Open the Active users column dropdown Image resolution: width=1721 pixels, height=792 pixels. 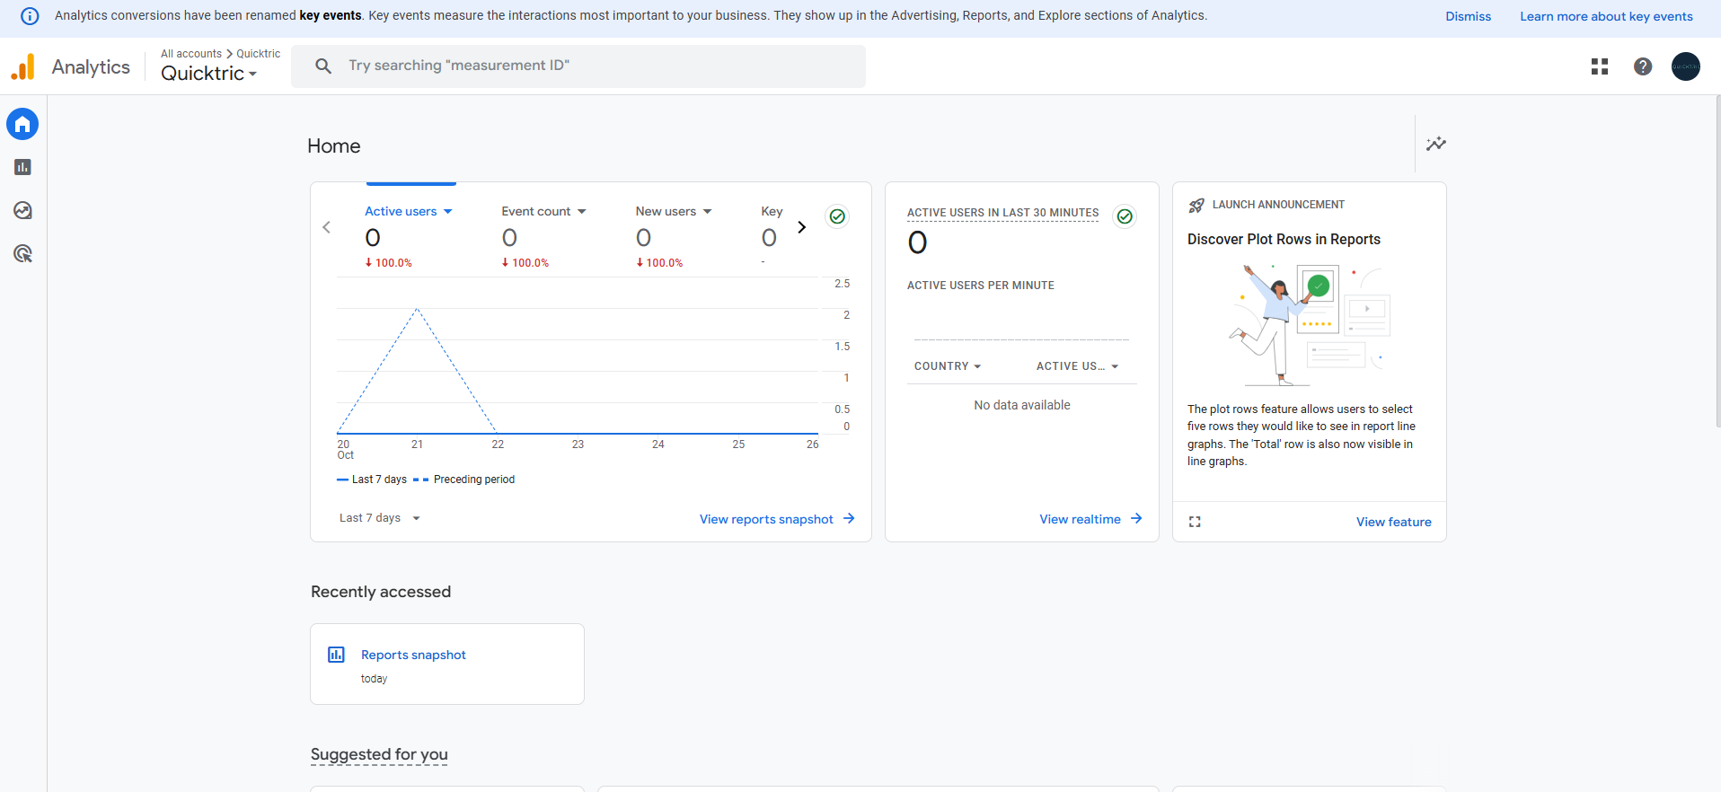click(x=1078, y=366)
